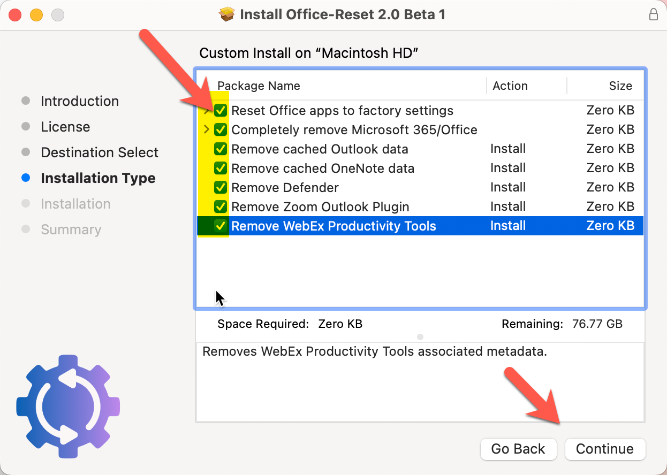The image size is (667, 475).
Task: Uncheck Remove WebEx Productivity Tools checkbox
Action: point(221,226)
